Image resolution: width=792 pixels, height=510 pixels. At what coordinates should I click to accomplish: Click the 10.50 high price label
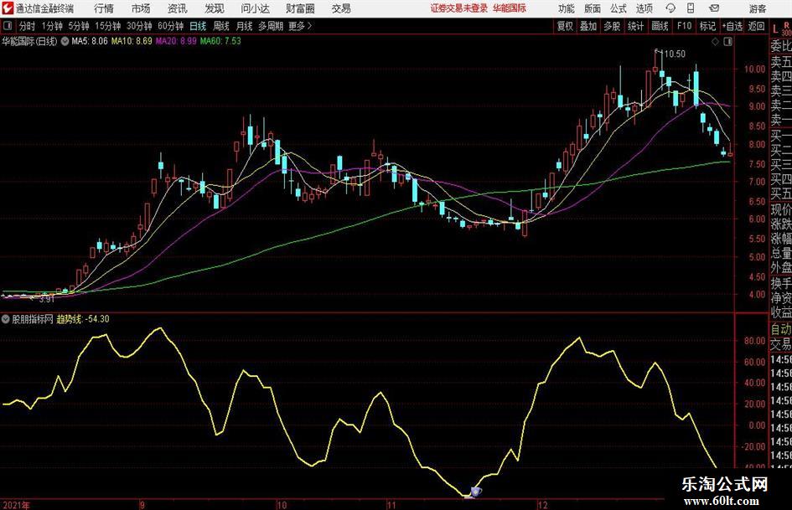675,54
